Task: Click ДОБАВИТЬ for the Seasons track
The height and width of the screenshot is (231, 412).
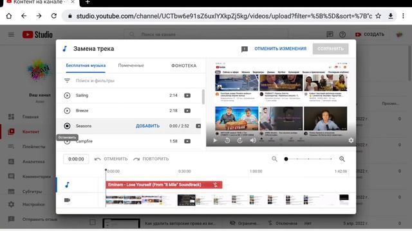Action: pos(147,126)
